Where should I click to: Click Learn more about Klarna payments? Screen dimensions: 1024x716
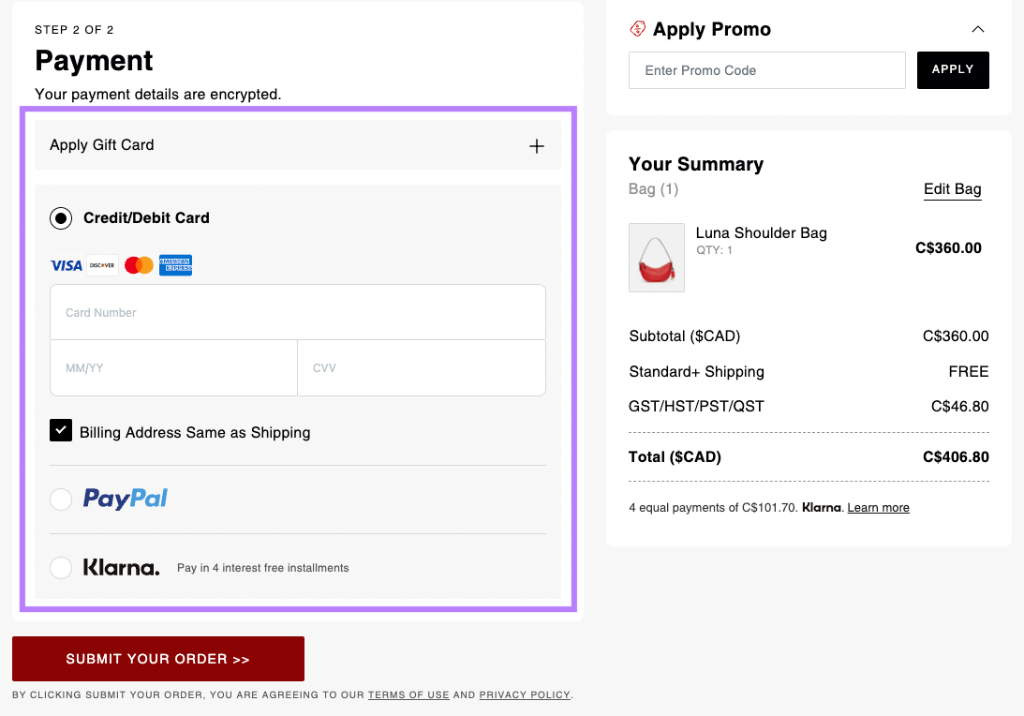[877, 507]
